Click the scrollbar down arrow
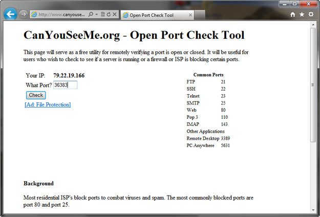This screenshot has height=217, width=320. tap(313, 210)
